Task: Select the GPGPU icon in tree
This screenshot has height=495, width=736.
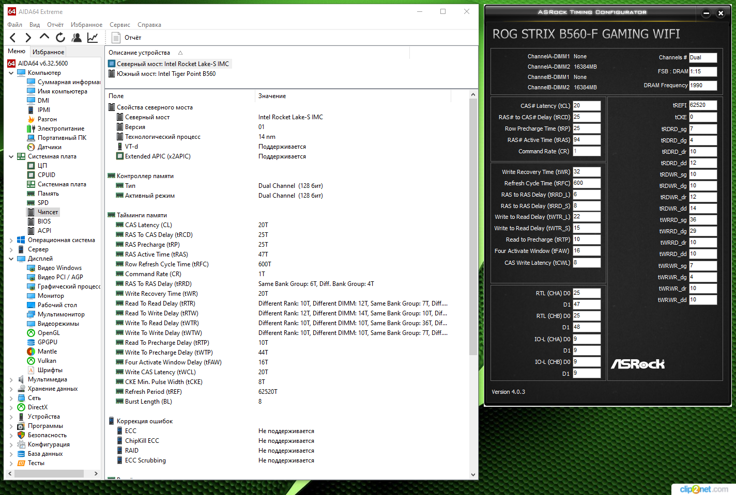Action: [x=31, y=342]
